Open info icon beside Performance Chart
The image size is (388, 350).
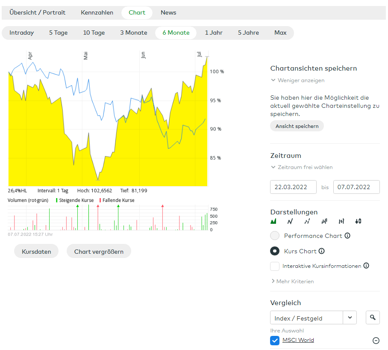pos(347,236)
